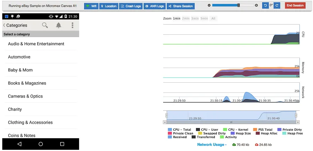End the current session
The image size is (313, 151).
295,5
